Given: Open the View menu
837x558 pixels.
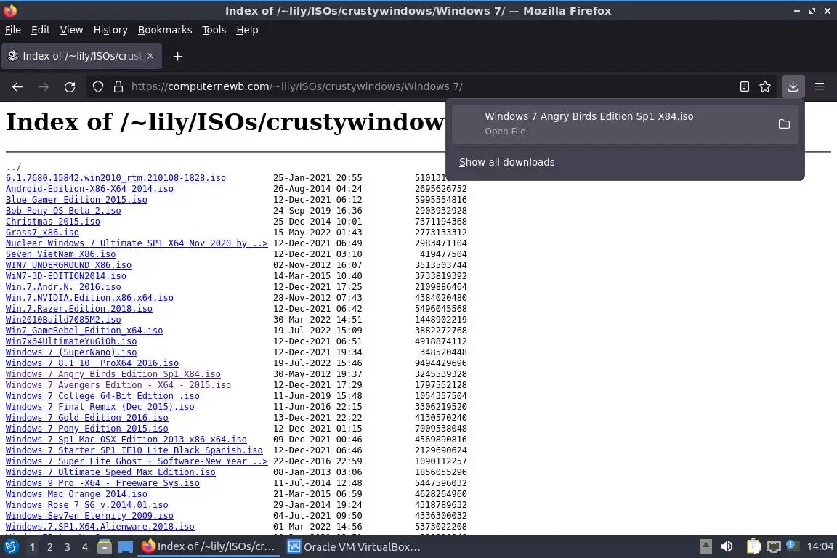Looking at the screenshot, I should [x=71, y=30].
